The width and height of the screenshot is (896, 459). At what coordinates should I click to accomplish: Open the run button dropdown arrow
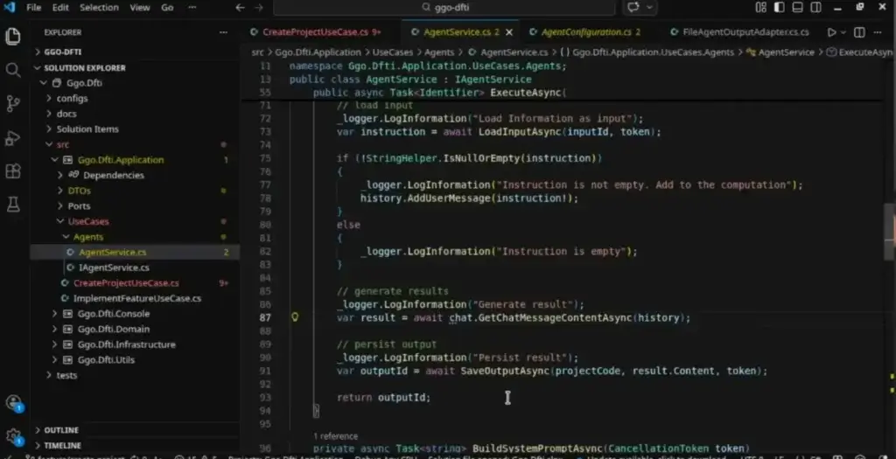[x=845, y=32]
